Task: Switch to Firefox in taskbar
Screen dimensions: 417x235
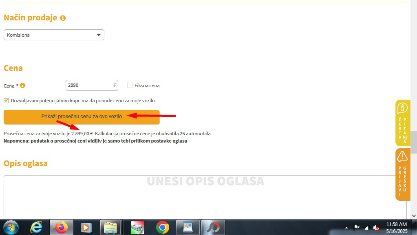Action: tap(62, 228)
